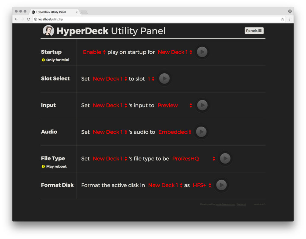Open the Slot Select deck dropdown
Viewport: 306px width, 239px height.
(110, 79)
